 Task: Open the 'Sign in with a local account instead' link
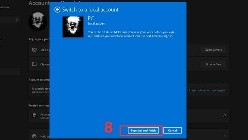click(206, 90)
